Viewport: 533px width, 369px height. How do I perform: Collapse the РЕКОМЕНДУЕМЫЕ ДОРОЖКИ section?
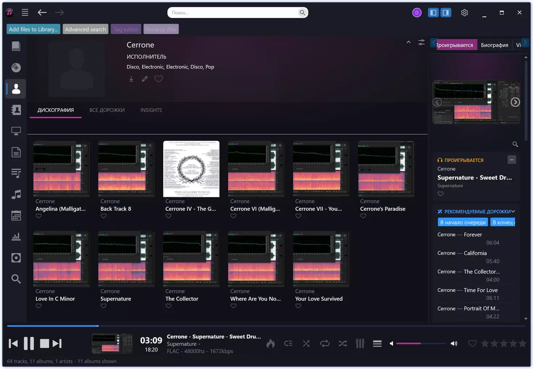(513, 212)
